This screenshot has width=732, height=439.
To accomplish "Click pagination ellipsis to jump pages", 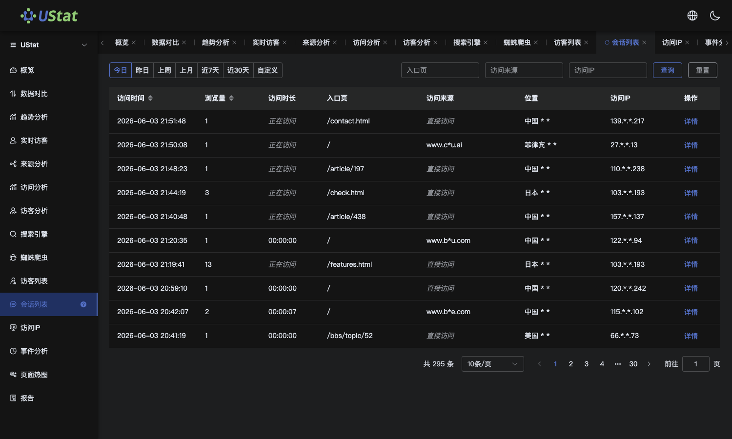I will [618, 364].
